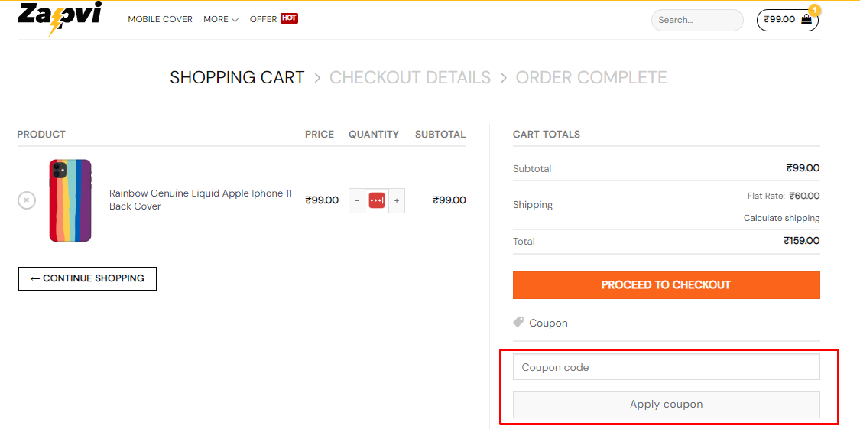Screen dimensions: 860x429
Task: Expand the MORE dropdown menu
Action: 221,19
